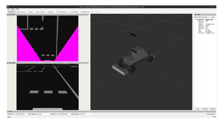The width and height of the screenshot is (223, 126).
Task: Close the Time panel
Action: click(x=215, y=111)
